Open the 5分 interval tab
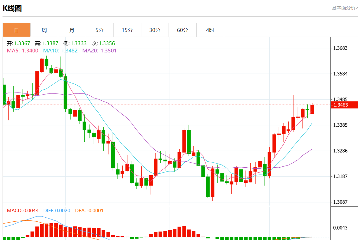Image resolution: width=364 pixels, height=240 pixels. (99, 30)
